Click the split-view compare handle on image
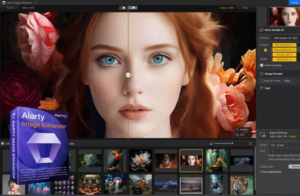 point(128,75)
